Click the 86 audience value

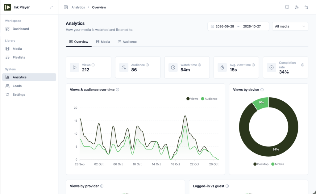[134, 70]
